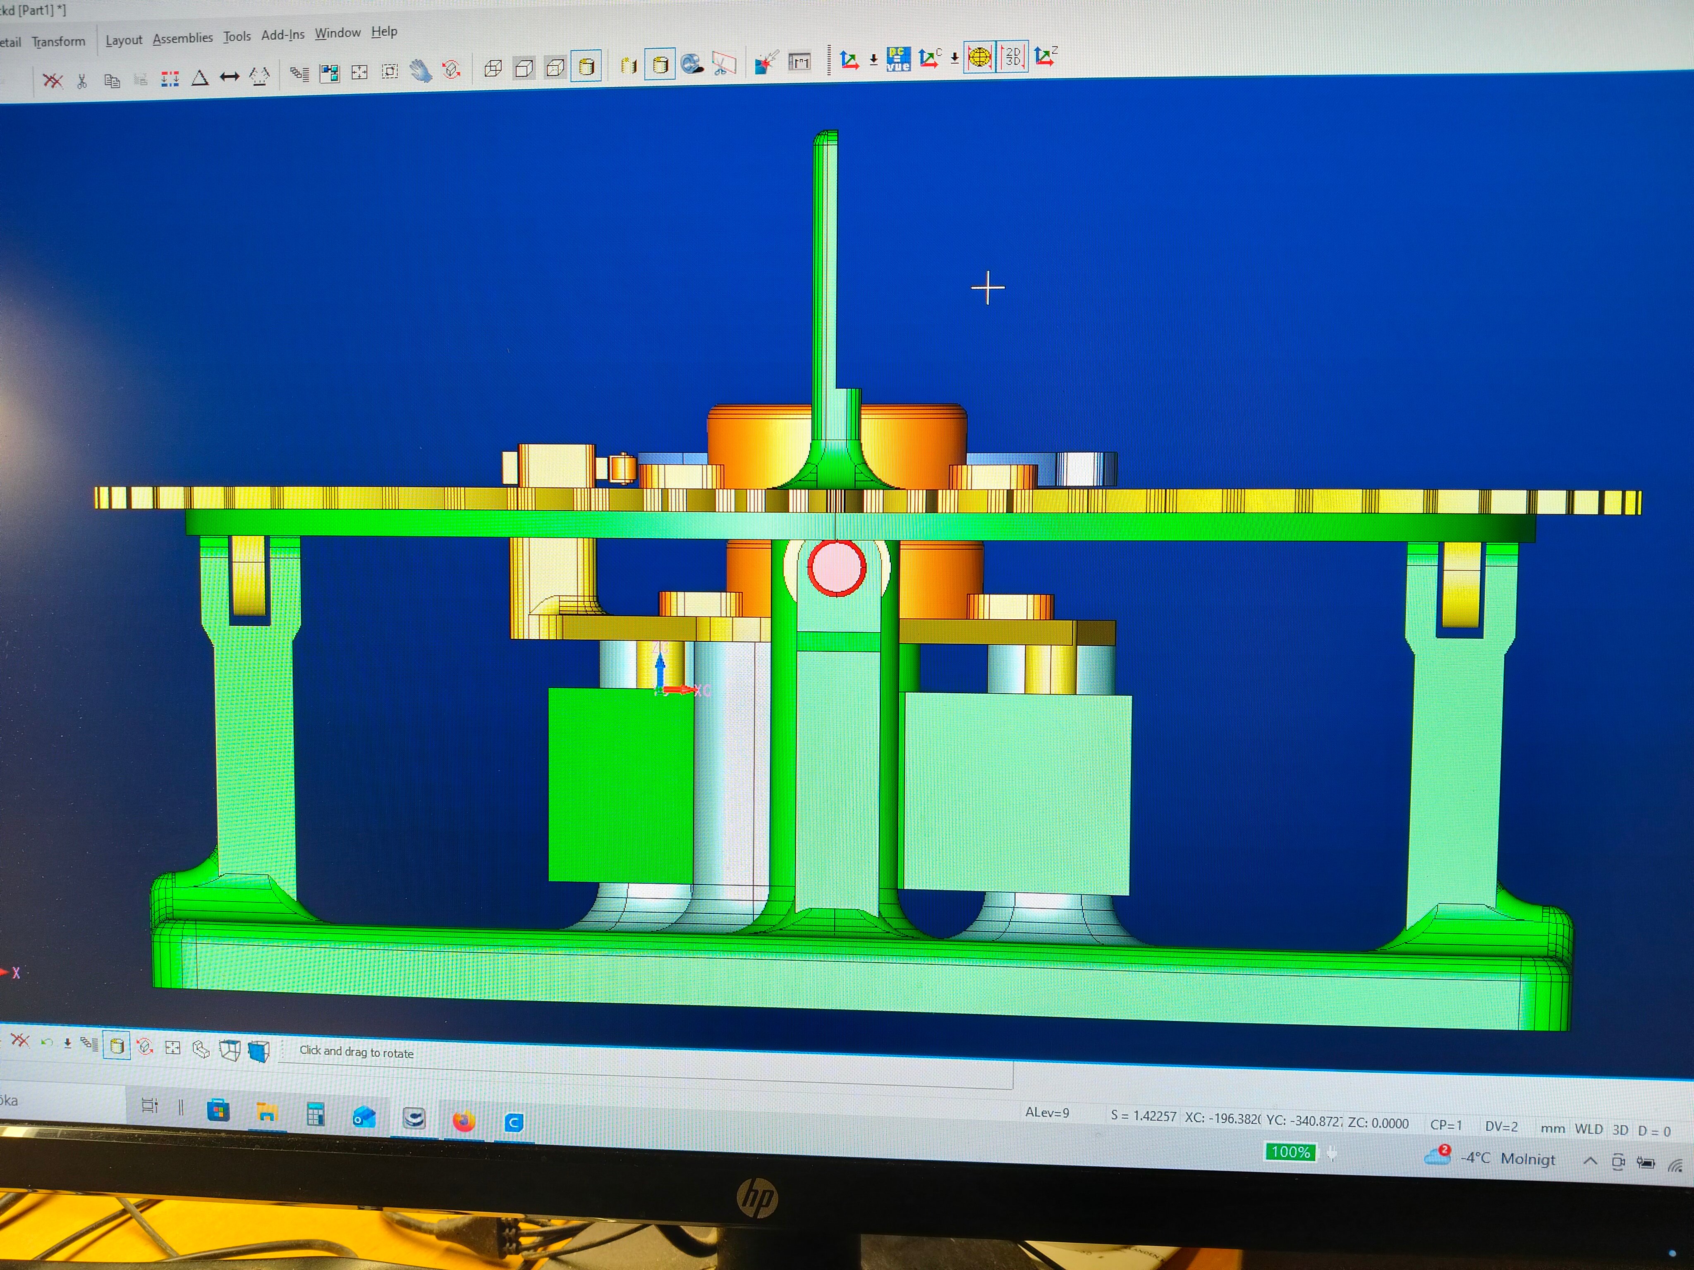
Task: Click the dimension bracket detail icon
Action: coord(799,61)
